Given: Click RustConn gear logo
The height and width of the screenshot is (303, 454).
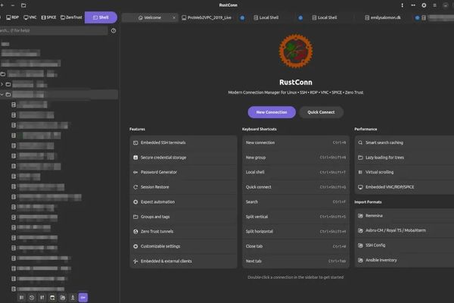Looking at the screenshot, I should point(296,51).
